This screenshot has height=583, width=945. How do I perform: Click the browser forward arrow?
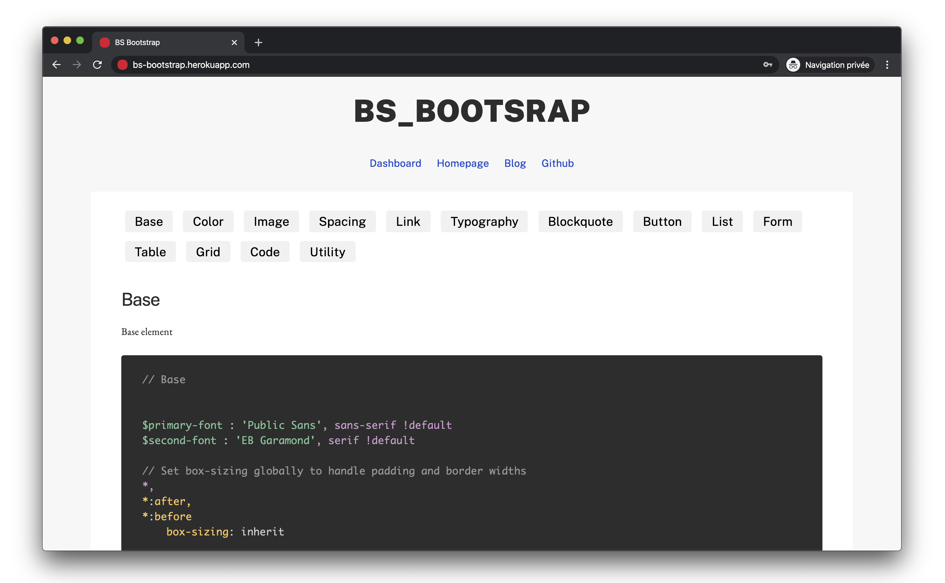77,65
